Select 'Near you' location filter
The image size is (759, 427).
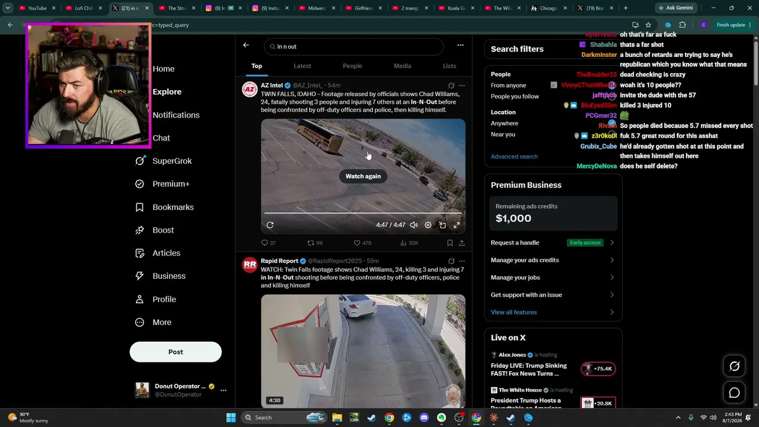click(x=503, y=135)
